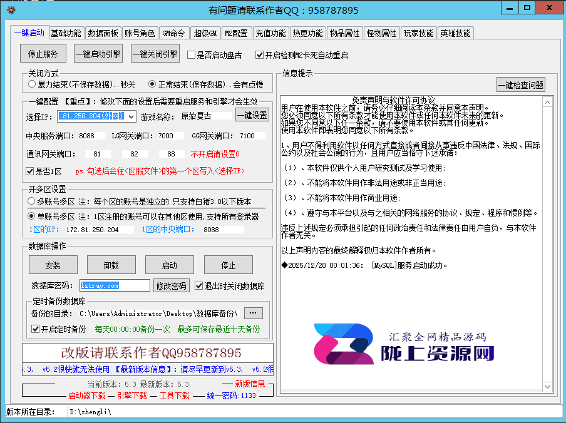This screenshot has height=423, width=566.
Task: Open the 选择IP dropdown list
Action: [131, 116]
